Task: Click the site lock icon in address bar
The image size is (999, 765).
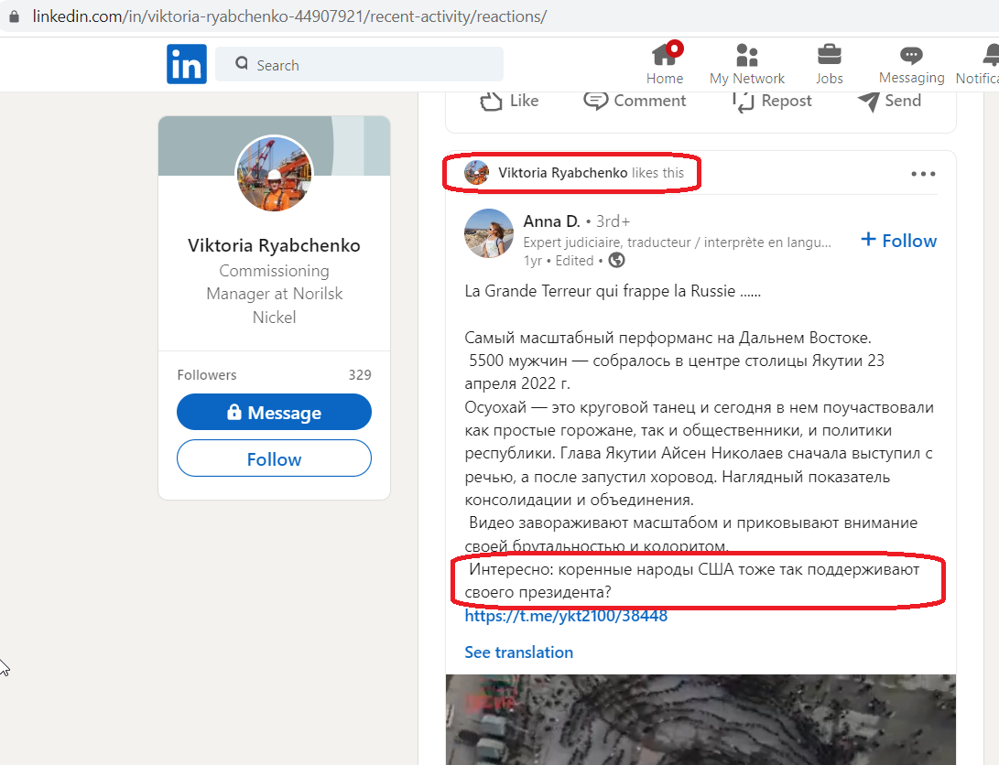Action: [x=14, y=16]
